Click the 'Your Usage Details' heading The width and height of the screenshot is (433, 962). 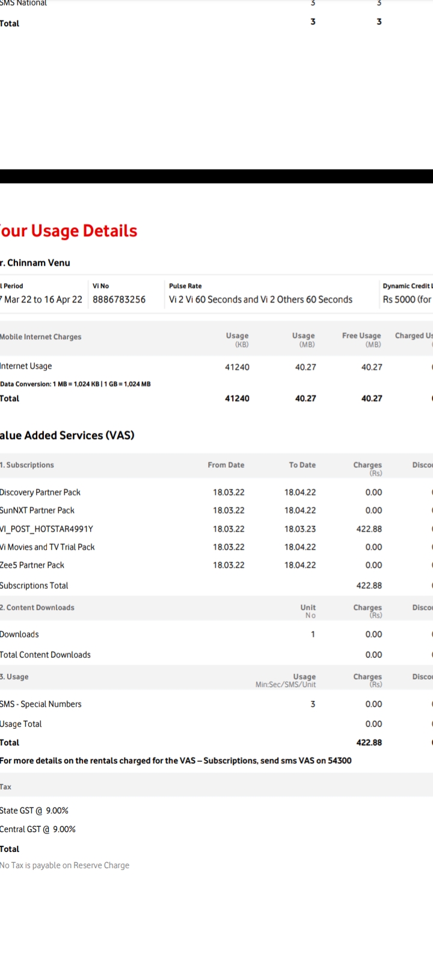68,231
